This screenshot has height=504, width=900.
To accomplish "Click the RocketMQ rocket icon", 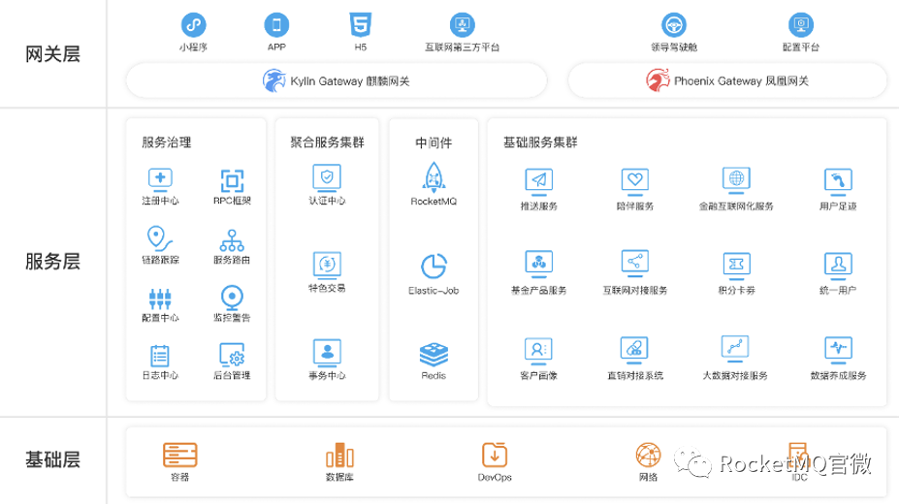I will pos(434,177).
